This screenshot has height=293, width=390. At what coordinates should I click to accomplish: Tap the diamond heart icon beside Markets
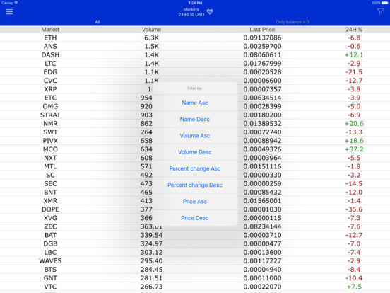tap(210, 12)
